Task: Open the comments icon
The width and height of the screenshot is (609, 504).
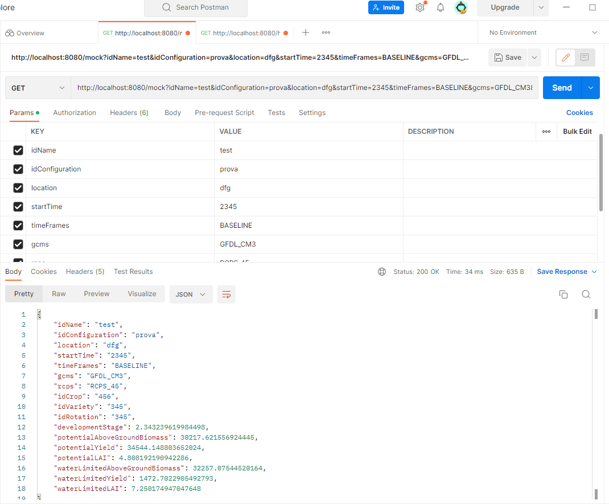Action: tap(585, 58)
